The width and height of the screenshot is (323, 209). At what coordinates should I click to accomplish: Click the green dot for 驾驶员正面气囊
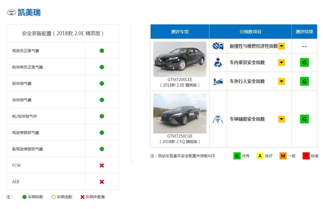(x=102, y=50)
